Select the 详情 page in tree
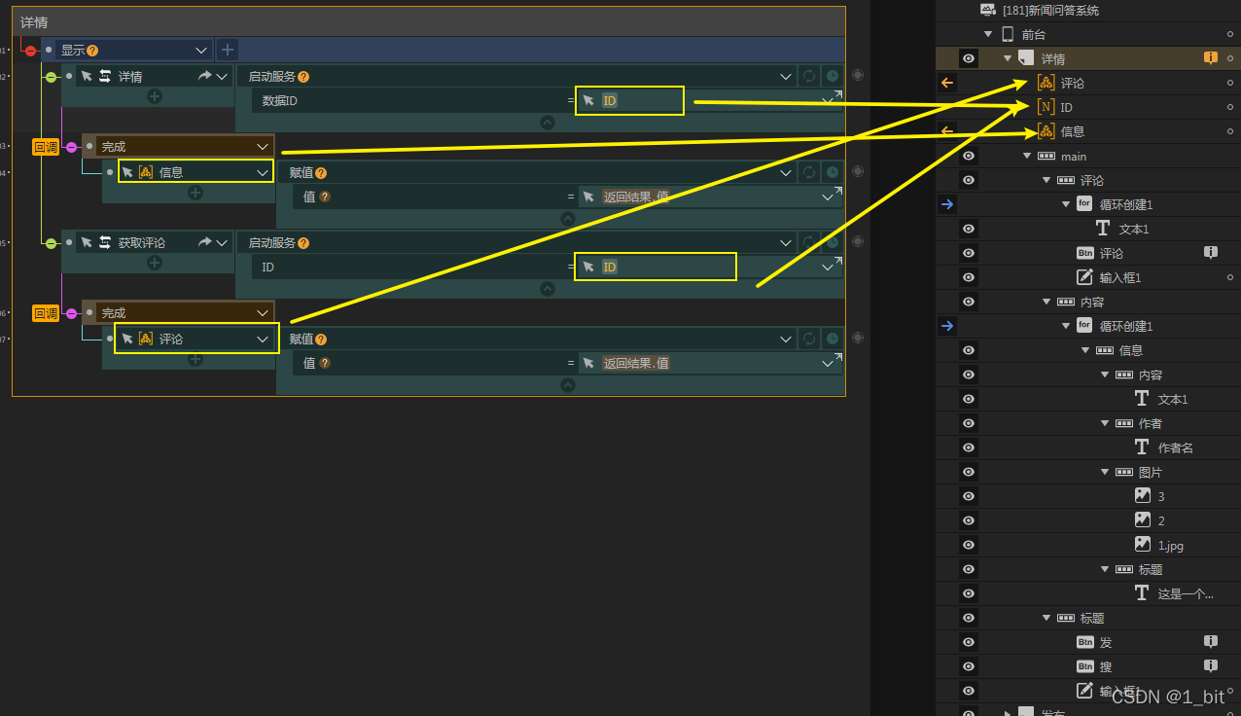 point(1053,58)
